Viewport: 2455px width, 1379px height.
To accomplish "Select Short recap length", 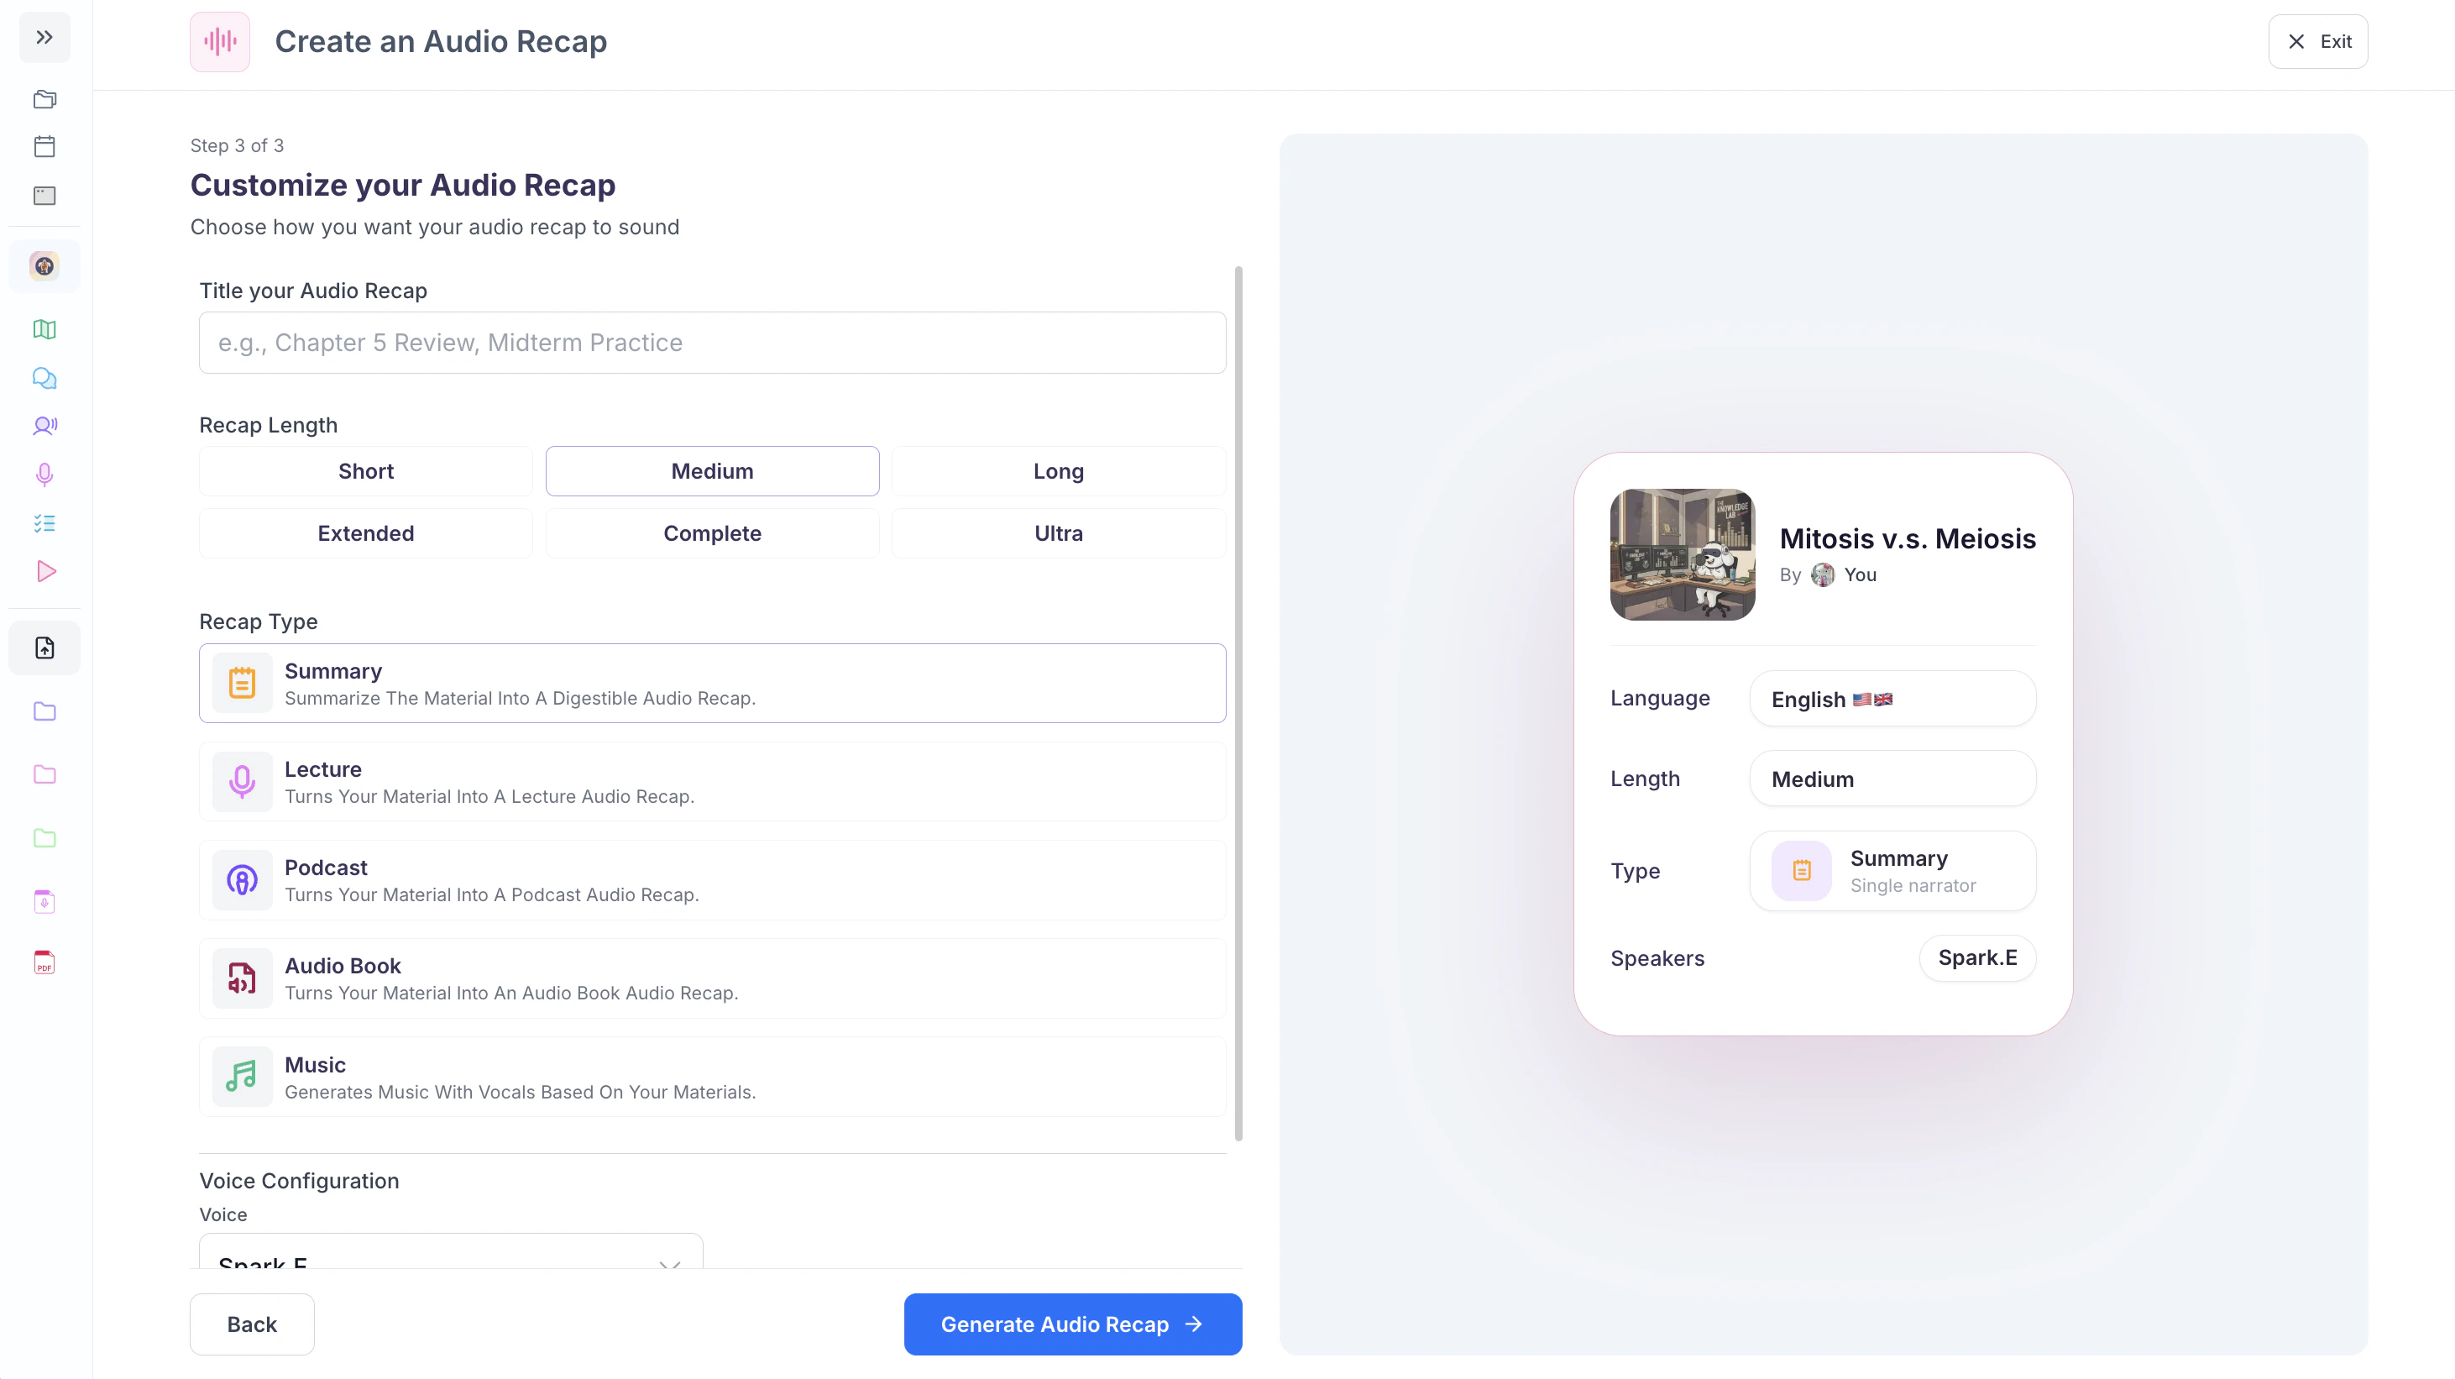I will tap(366, 471).
